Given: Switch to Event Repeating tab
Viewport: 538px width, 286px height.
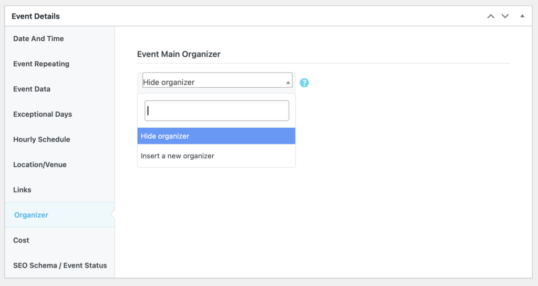Looking at the screenshot, I should click(42, 64).
